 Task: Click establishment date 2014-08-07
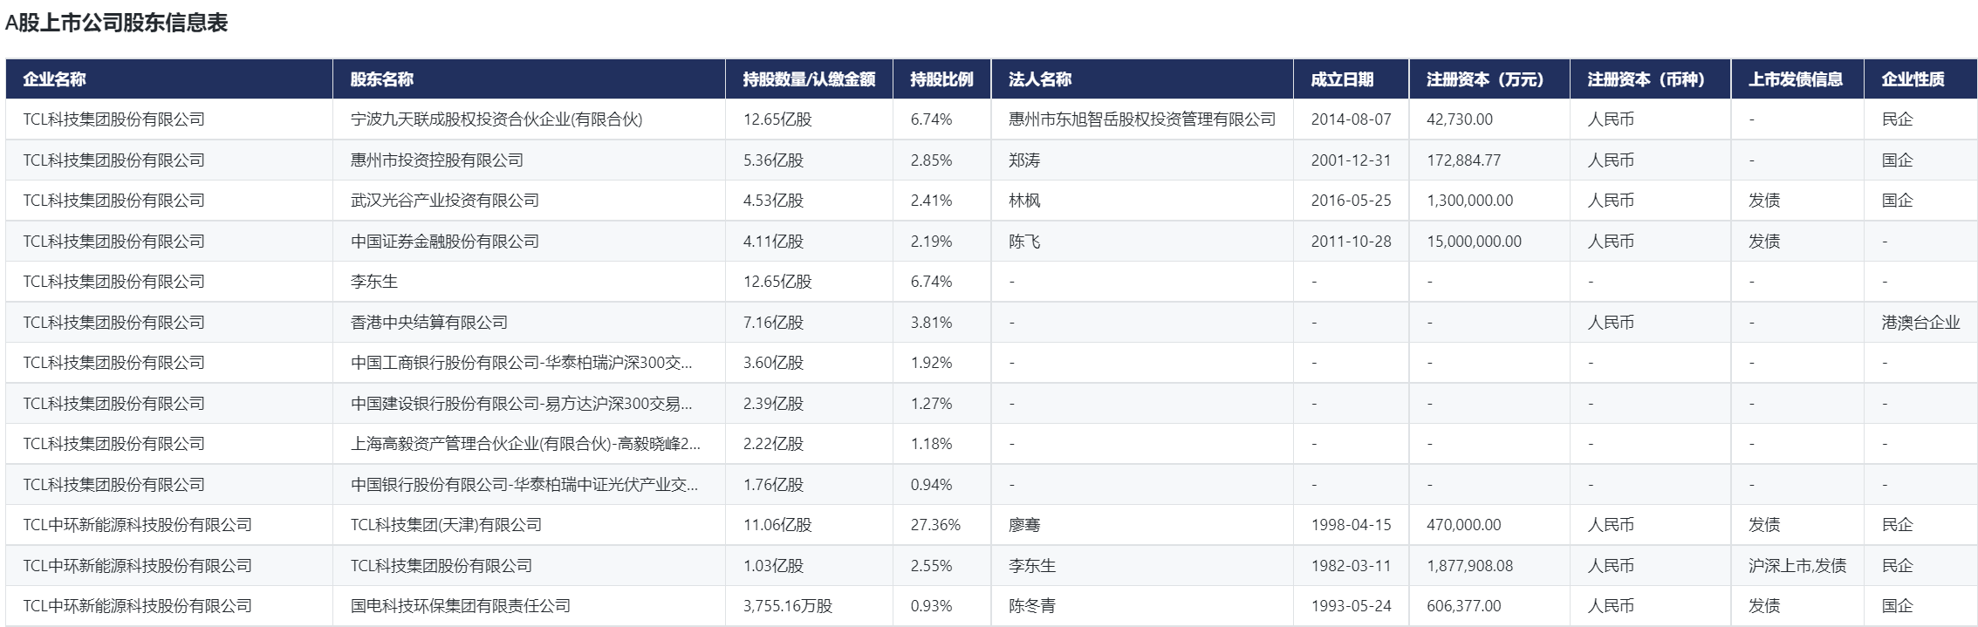tap(1351, 119)
